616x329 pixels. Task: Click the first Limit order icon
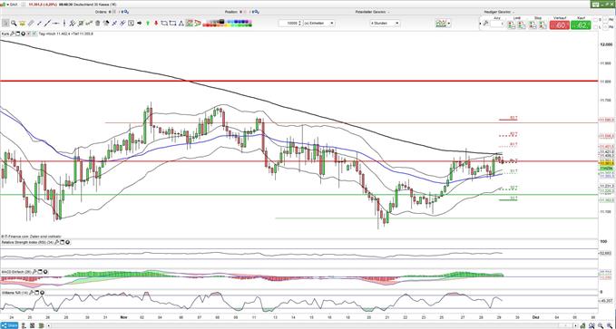(511, 24)
